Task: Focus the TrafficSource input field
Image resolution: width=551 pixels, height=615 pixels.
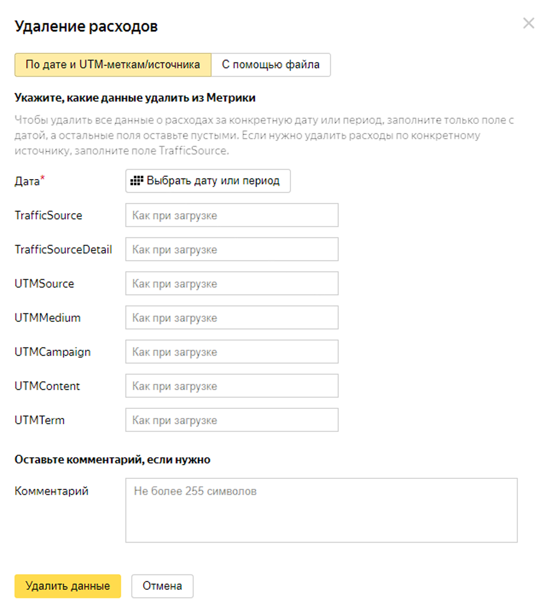Action: tap(232, 216)
